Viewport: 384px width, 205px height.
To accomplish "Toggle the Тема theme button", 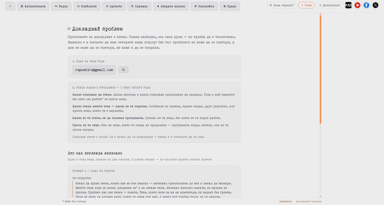I will coord(306,5).
